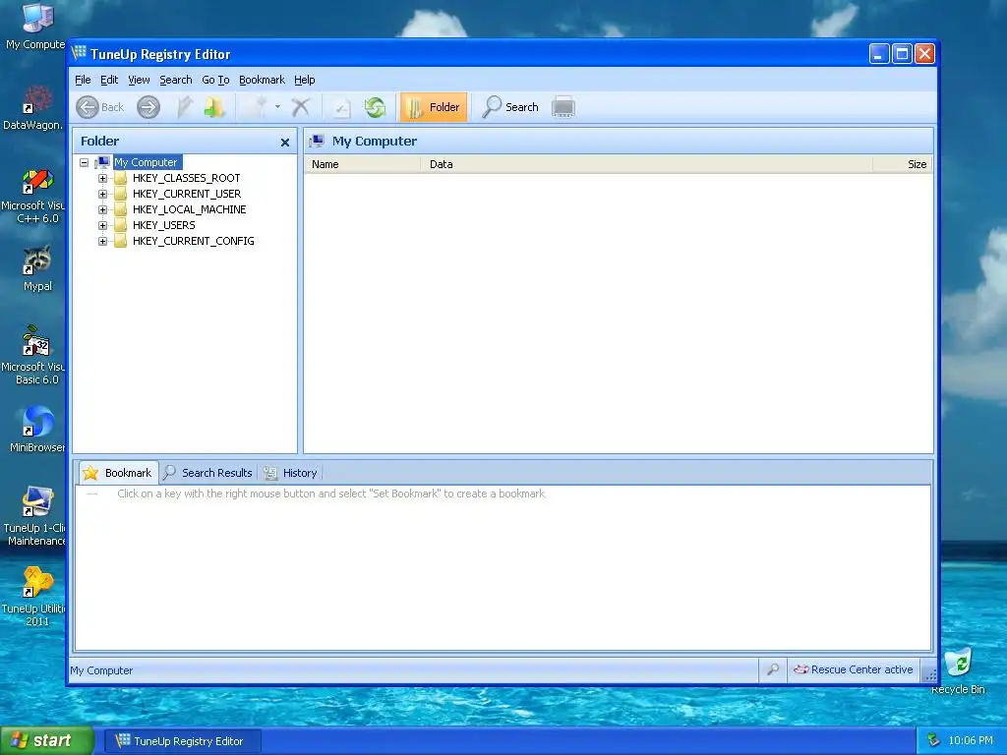Click the Print toolbar icon
Image resolution: width=1007 pixels, height=755 pixels.
click(x=563, y=107)
